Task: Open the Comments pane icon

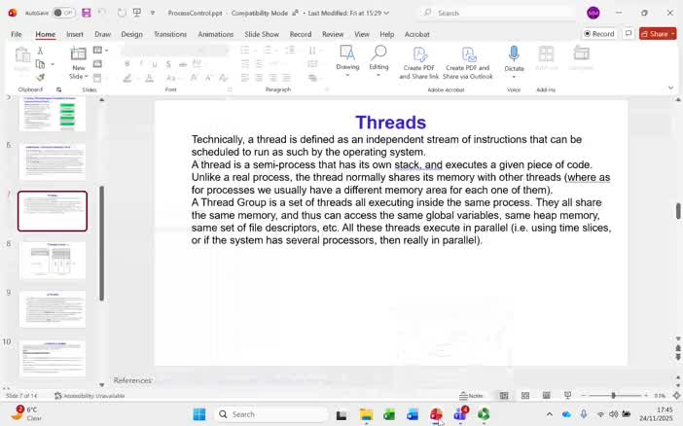Action: point(629,33)
